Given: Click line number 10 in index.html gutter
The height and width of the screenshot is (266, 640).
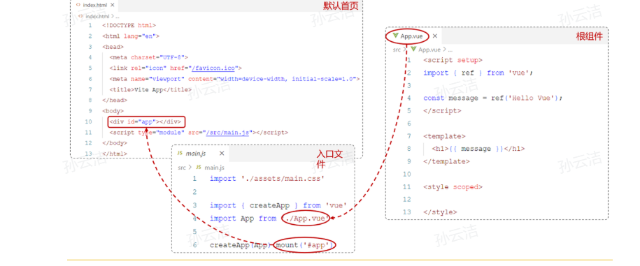Looking at the screenshot, I should (x=88, y=121).
